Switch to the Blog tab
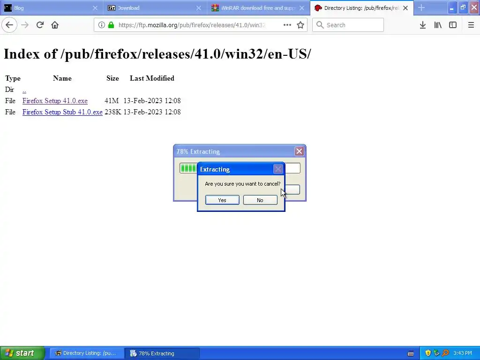Image resolution: width=480 pixels, height=360 pixels. coord(52,7)
